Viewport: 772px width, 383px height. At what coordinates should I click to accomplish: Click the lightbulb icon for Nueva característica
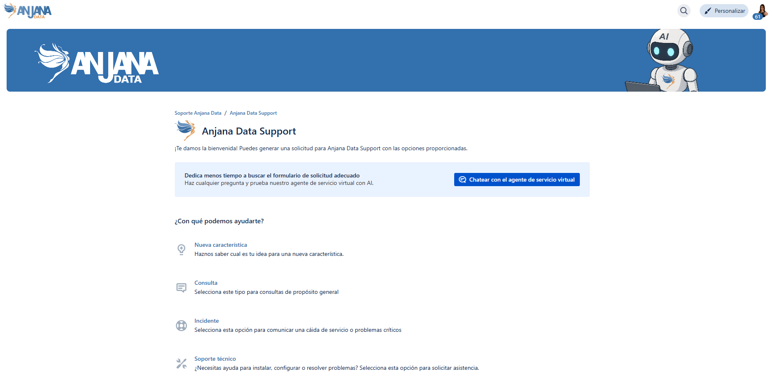pyautogui.click(x=181, y=249)
